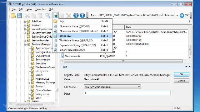Select the SubSystems tree item
Viewport: 200px width, 112px height.
tap(42, 94)
